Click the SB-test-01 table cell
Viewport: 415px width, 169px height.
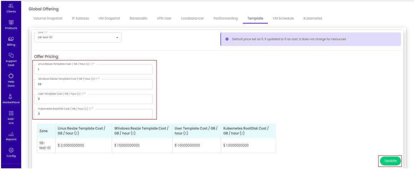click(46, 146)
